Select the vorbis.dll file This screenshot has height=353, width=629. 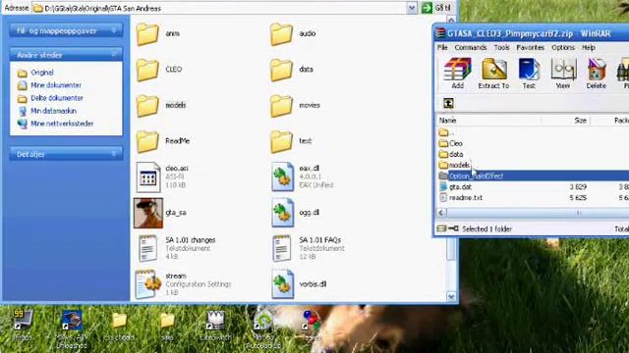pyautogui.click(x=299, y=284)
